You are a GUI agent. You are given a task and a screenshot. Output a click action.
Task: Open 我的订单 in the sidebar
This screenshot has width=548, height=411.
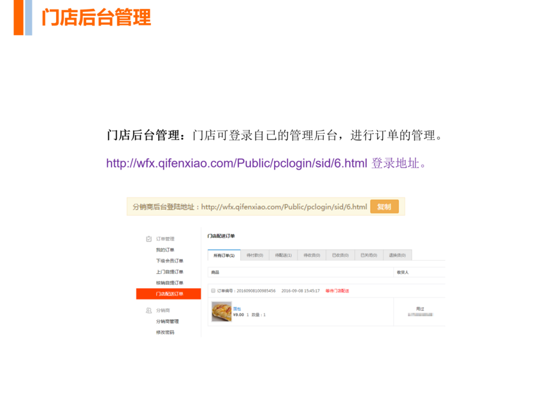(165, 250)
